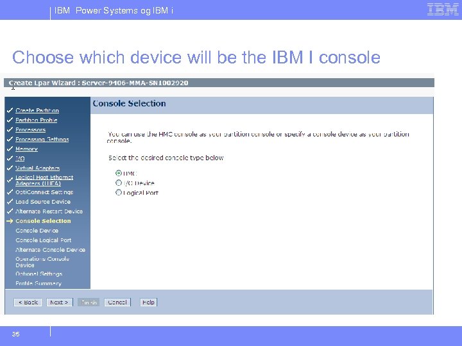The width and height of the screenshot is (462, 346).
Task: Click the current Console Selection step
Action: 43,221
